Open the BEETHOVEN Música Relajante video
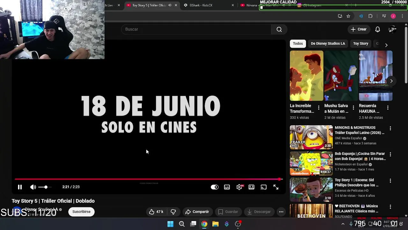The image size is (408, 230). [311, 211]
